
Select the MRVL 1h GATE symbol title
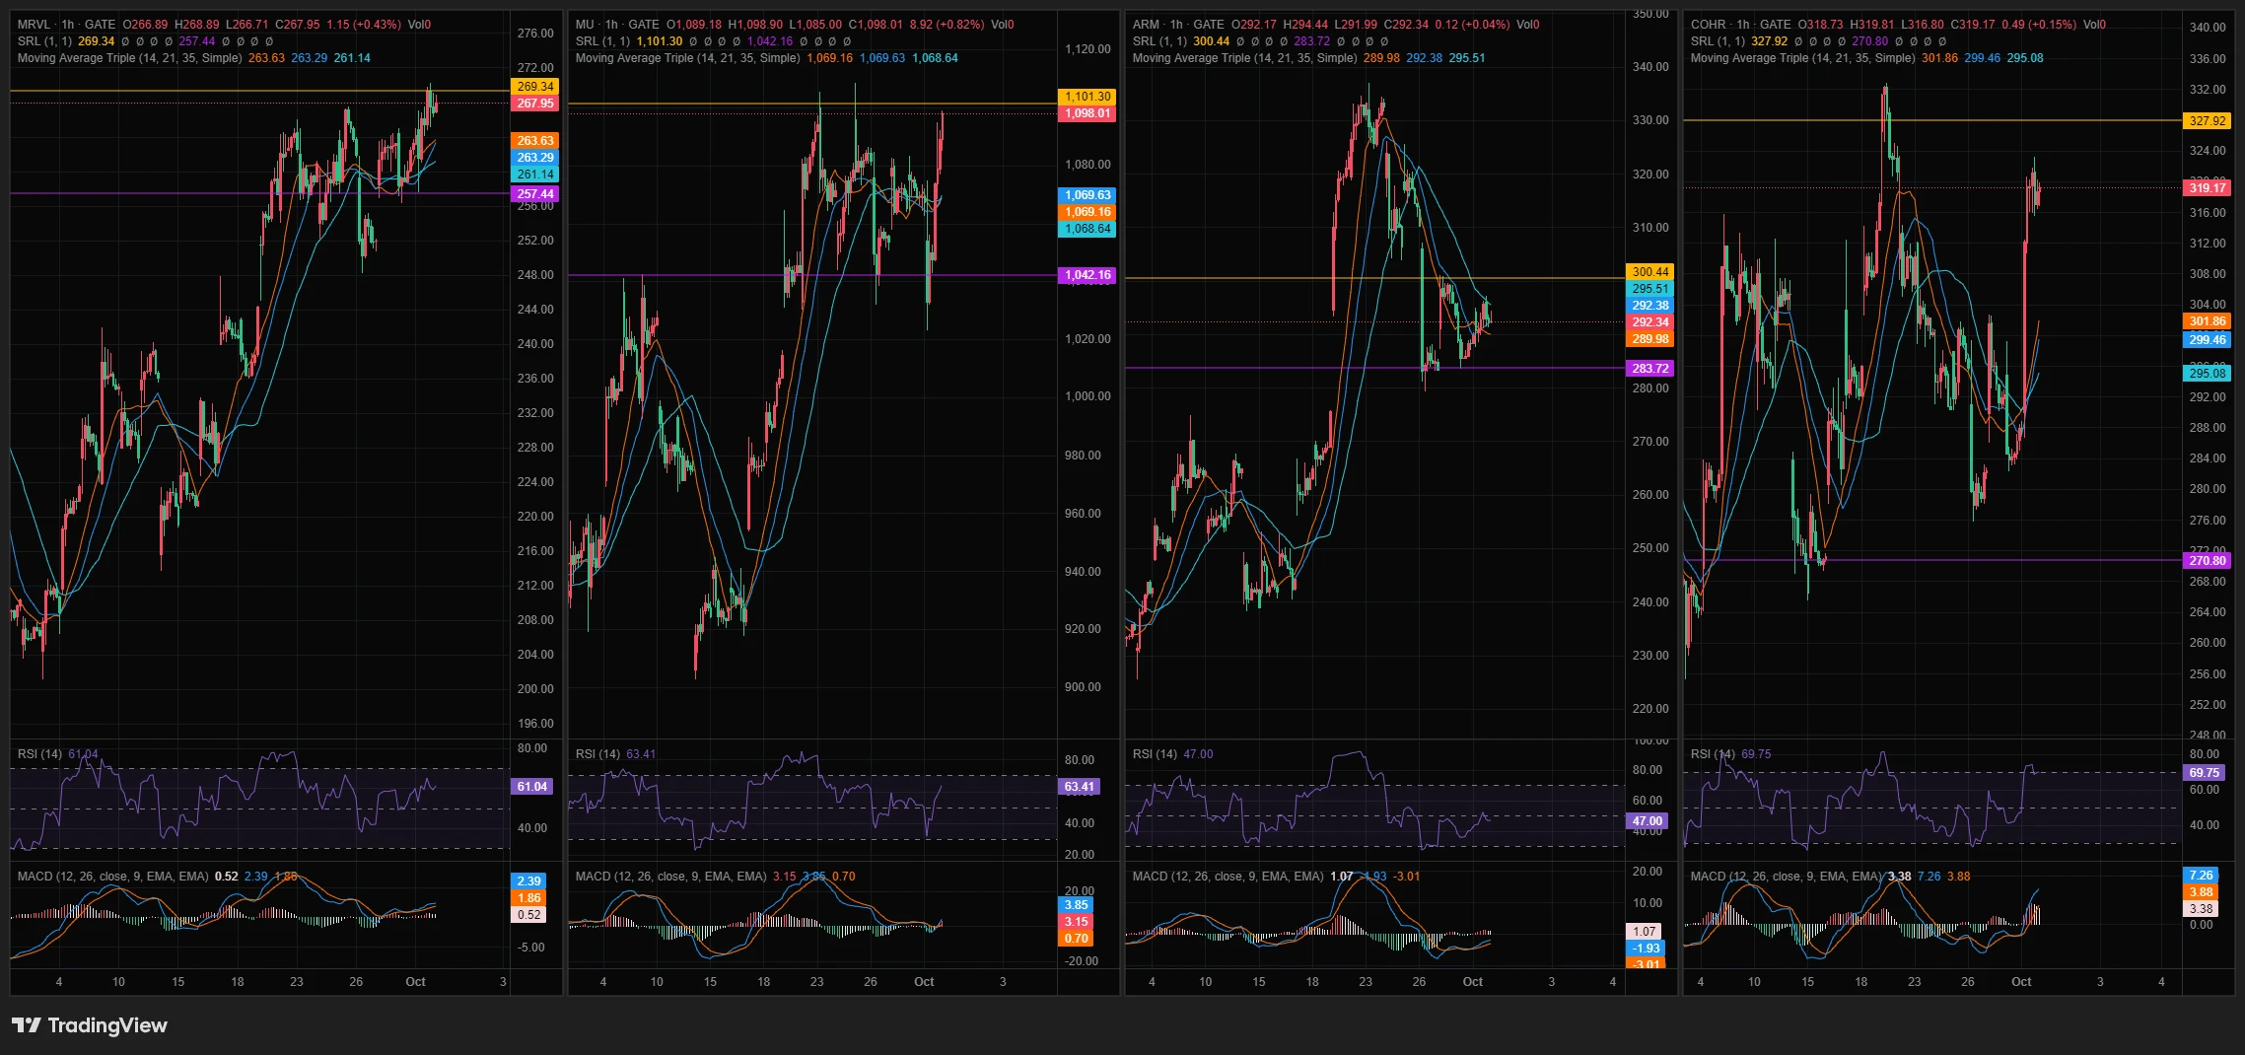click(66, 25)
